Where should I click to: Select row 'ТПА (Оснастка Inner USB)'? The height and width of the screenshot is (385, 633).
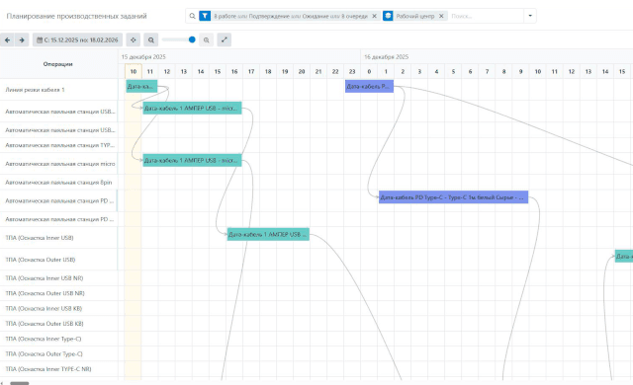[x=59, y=238]
